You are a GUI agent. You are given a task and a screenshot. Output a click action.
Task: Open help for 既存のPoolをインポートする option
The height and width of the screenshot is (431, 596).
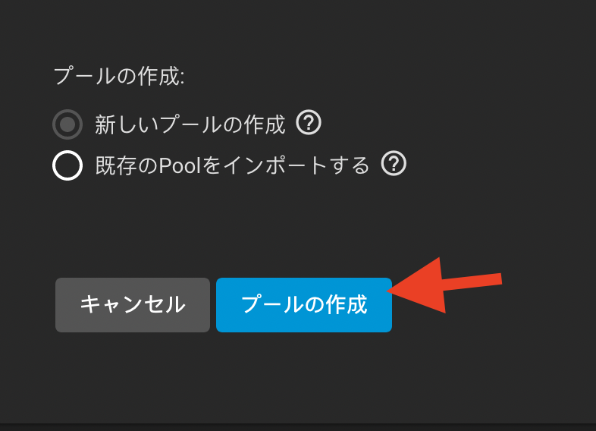coord(394,164)
